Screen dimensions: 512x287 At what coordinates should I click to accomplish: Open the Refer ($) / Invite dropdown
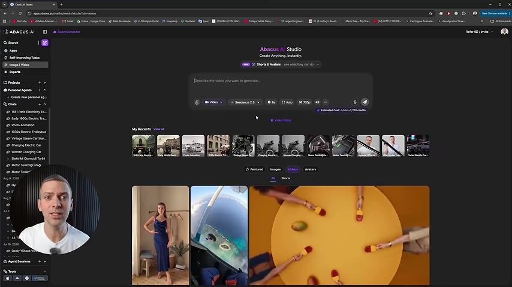479,32
